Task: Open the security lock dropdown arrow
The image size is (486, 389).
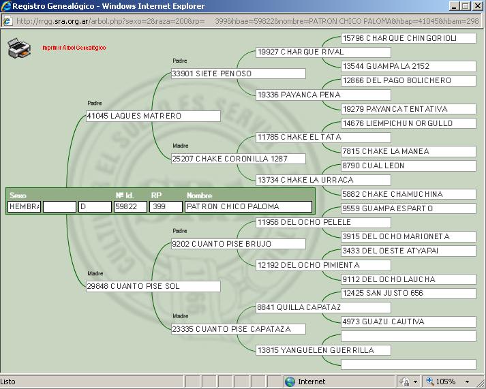Action: pyautogui.click(x=415, y=382)
